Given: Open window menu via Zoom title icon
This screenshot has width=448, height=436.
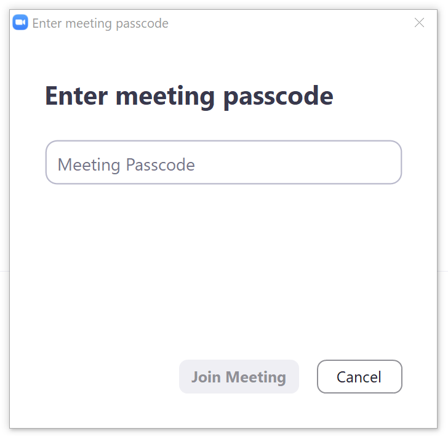Looking at the screenshot, I should click(x=20, y=22).
